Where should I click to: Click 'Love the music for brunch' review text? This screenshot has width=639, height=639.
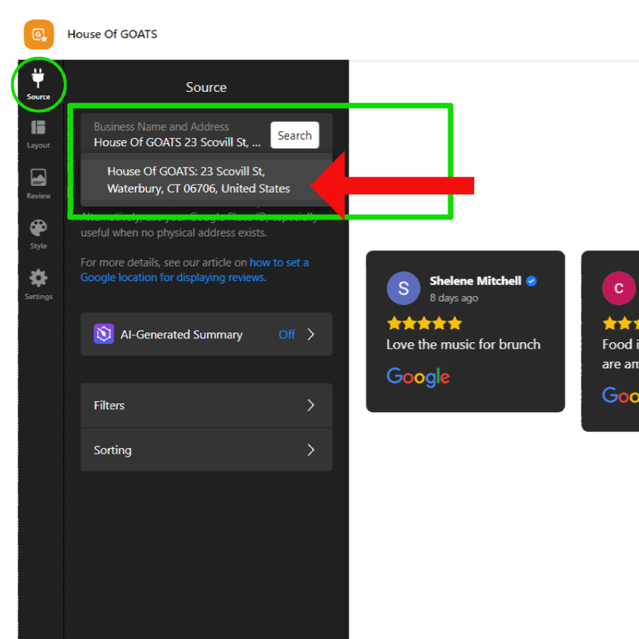click(464, 345)
